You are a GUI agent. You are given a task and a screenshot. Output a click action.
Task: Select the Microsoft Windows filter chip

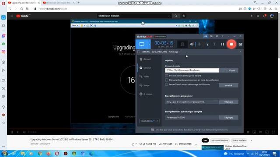coord(220,140)
